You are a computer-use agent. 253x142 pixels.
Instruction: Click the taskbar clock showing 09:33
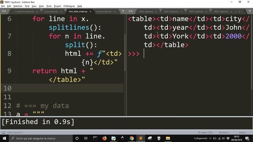pos(236,138)
